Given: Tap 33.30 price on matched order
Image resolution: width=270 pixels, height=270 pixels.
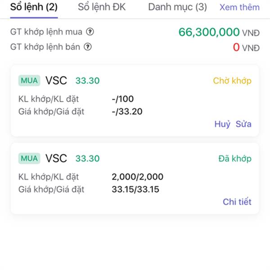Looking at the screenshot, I should click(x=87, y=158).
